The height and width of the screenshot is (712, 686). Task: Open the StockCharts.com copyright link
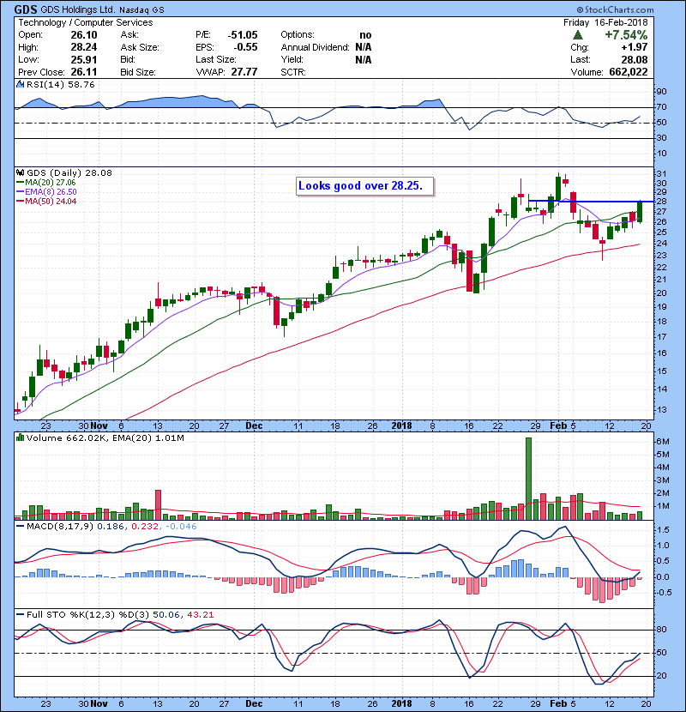coord(615,9)
